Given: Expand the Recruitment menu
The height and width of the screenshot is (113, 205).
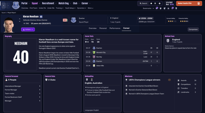Looking at the screenshot, I should click(49, 3).
